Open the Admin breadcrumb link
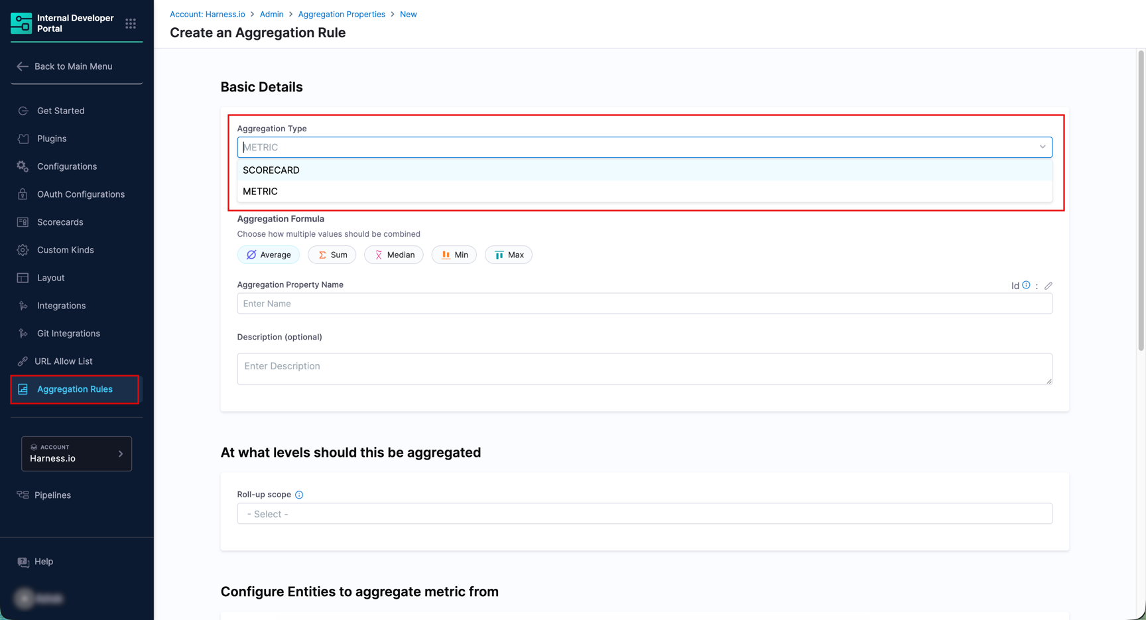The height and width of the screenshot is (620, 1146). 271,14
